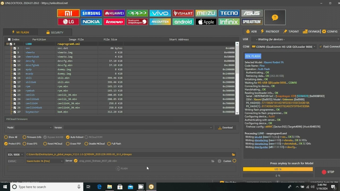
Task: Open the COM port dropdown
Action: pos(284,47)
